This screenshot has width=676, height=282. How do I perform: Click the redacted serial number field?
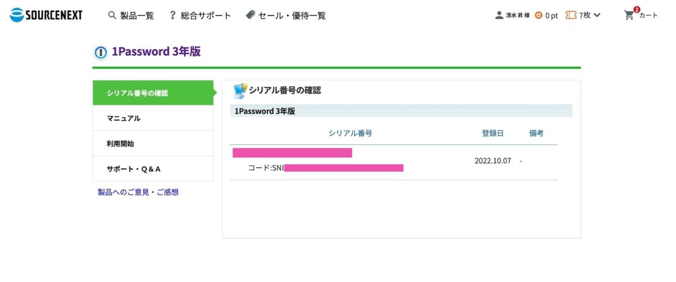(292, 153)
